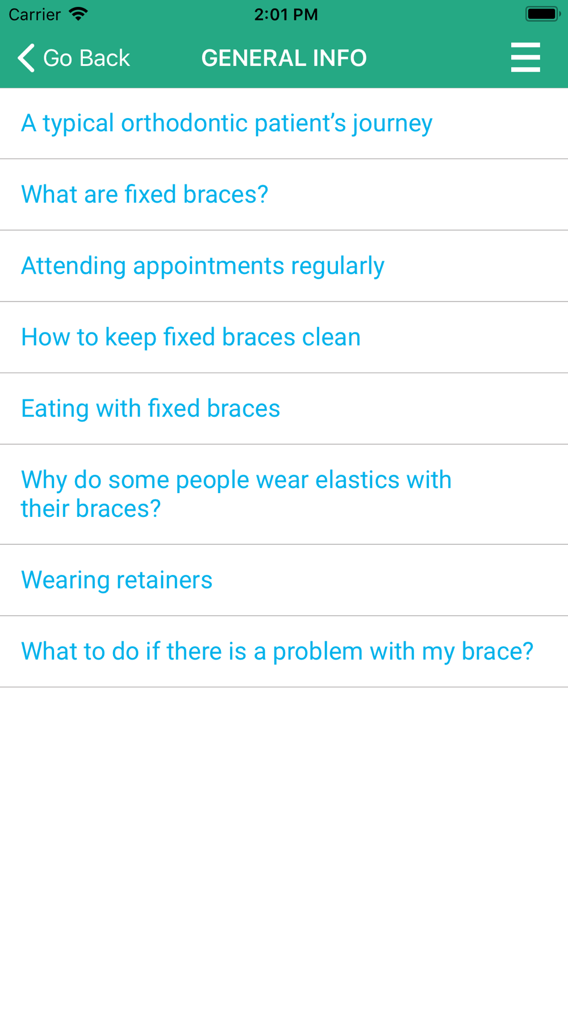Open What to do if brace problem

point(284,652)
